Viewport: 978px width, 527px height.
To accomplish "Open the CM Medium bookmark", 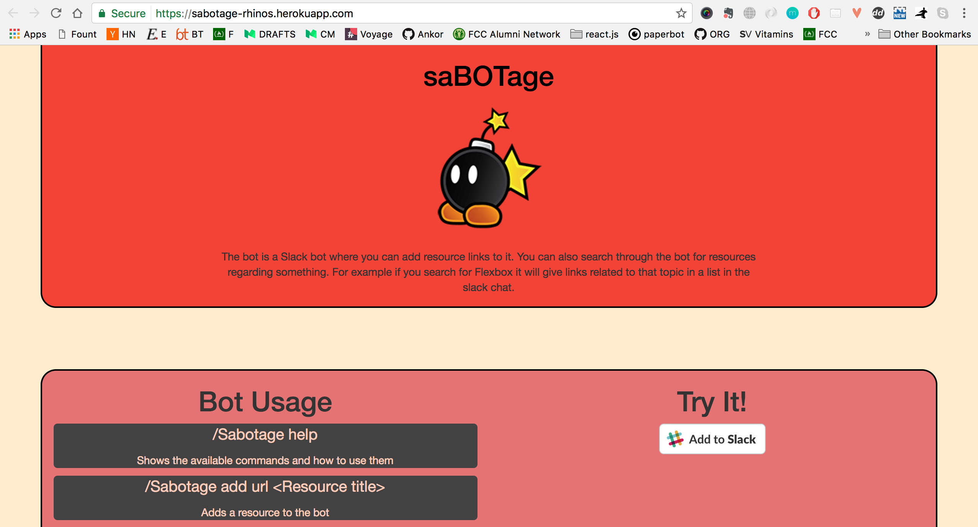I will 320,34.
